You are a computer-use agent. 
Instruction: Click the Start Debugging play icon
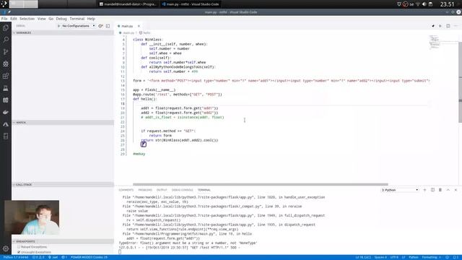point(59,26)
